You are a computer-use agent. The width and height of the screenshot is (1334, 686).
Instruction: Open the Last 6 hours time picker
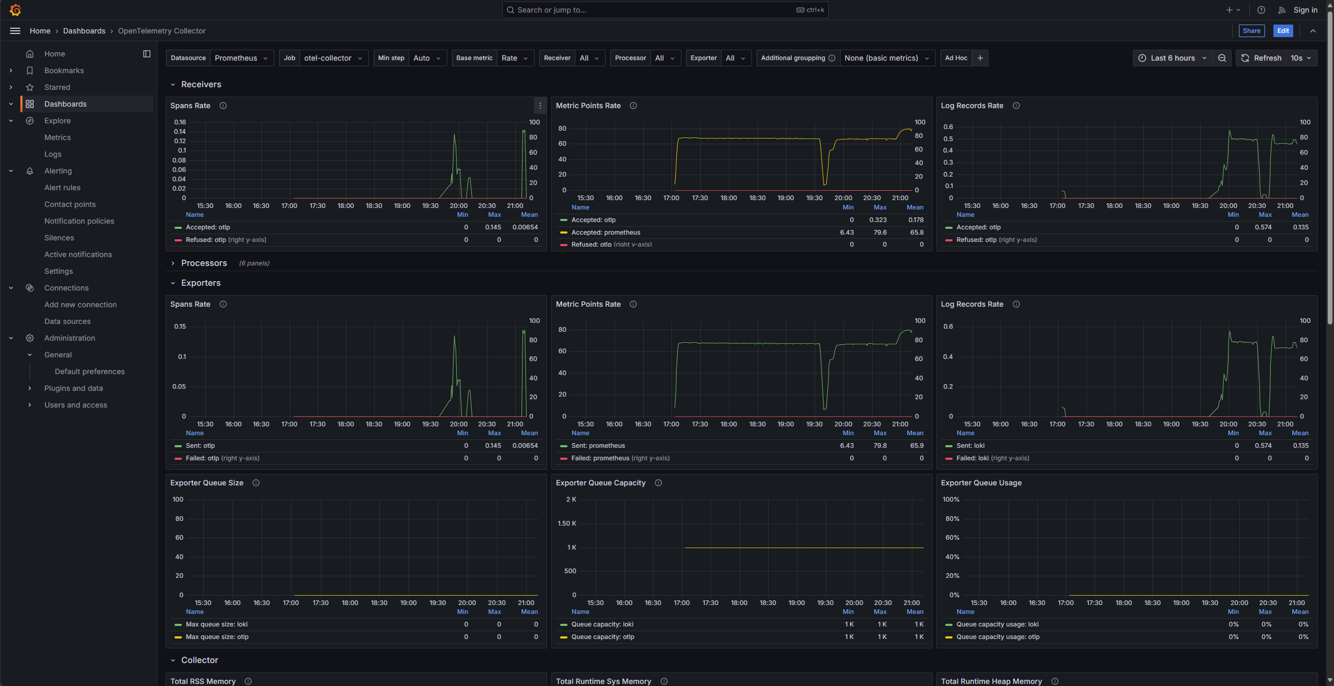click(1173, 58)
